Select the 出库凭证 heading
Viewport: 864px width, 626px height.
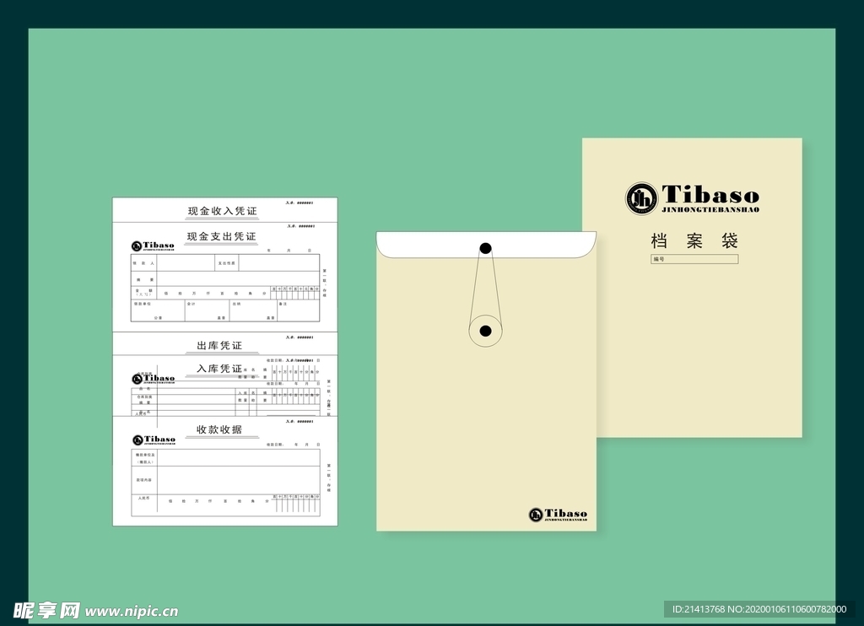pyautogui.click(x=219, y=346)
